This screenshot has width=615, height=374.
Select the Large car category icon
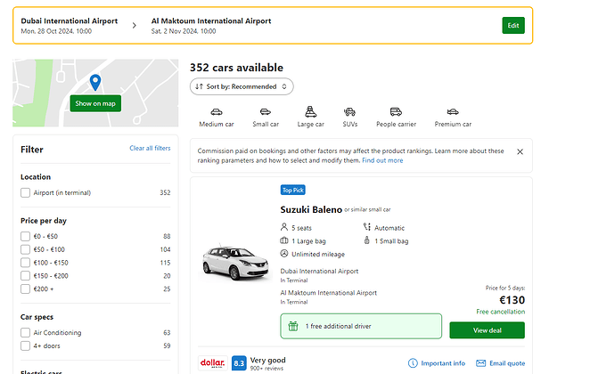pyautogui.click(x=311, y=111)
